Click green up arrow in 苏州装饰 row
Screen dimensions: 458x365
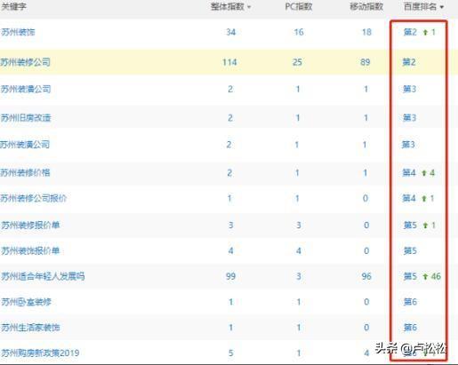(425, 32)
